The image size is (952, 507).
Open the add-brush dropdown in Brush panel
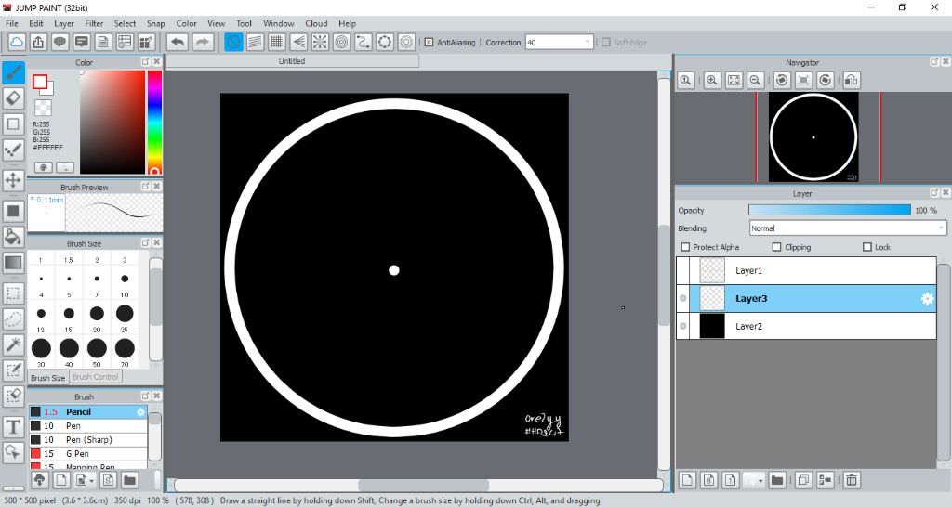[x=92, y=480]
